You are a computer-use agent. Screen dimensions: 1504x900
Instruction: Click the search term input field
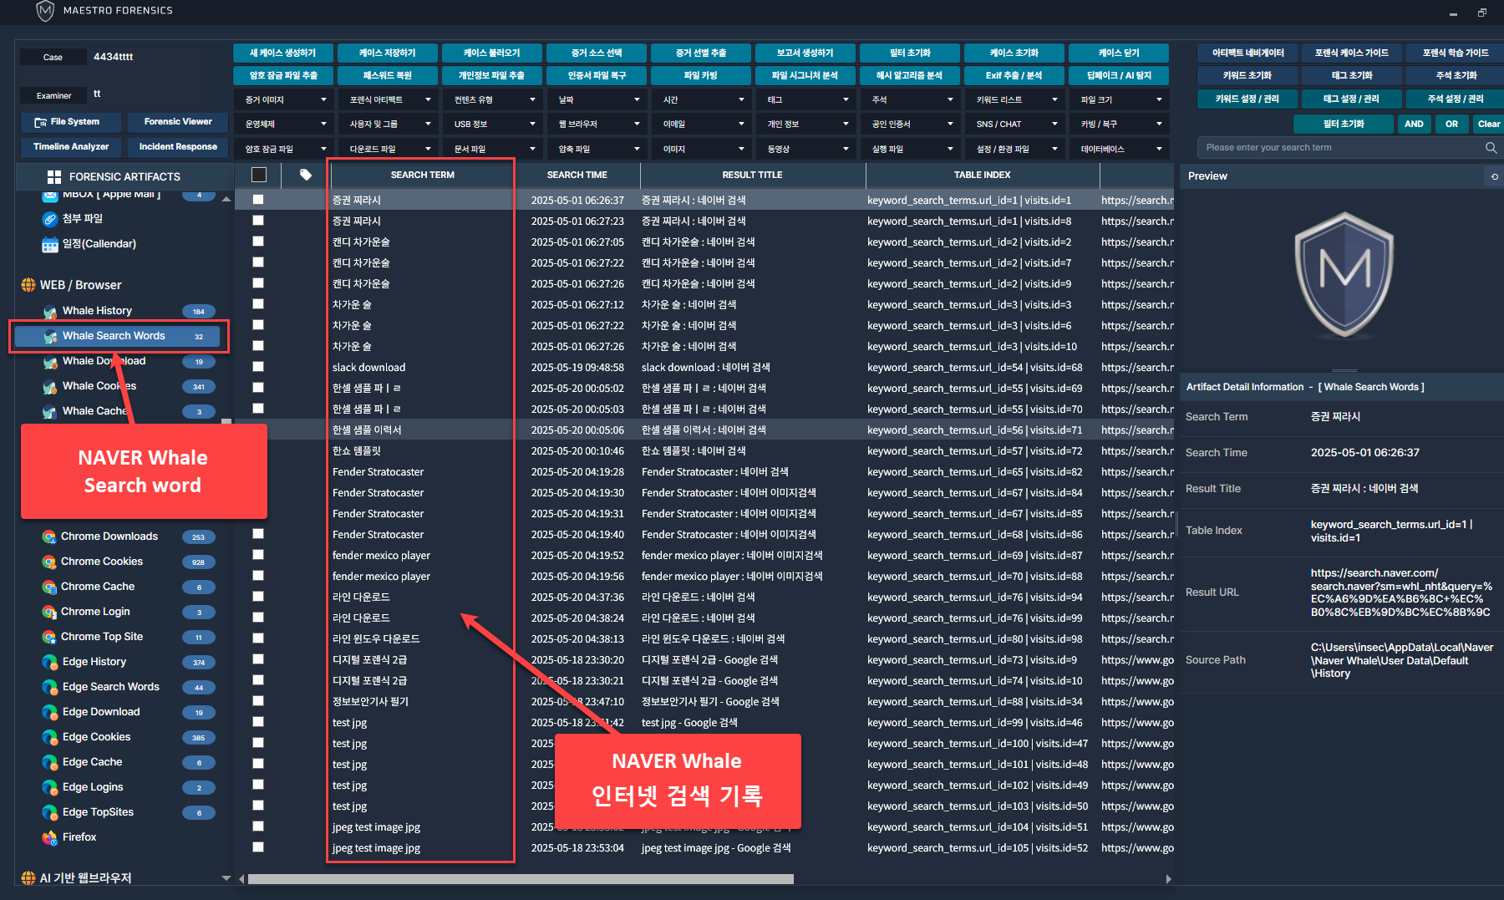click(1337, 148)
